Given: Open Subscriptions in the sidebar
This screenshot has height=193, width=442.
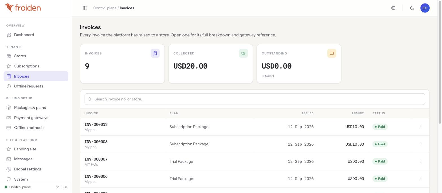Looking at the screenshot, I should [36, 66].
